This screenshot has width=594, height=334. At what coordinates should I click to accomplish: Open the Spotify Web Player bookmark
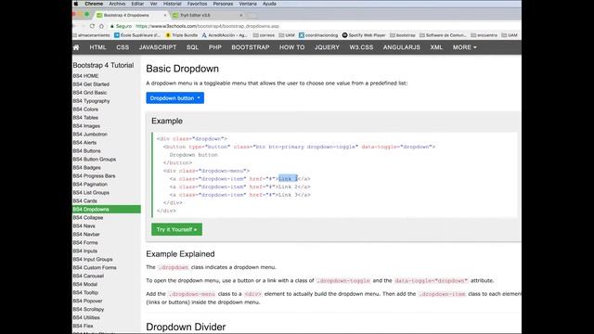tap(364, 35)
